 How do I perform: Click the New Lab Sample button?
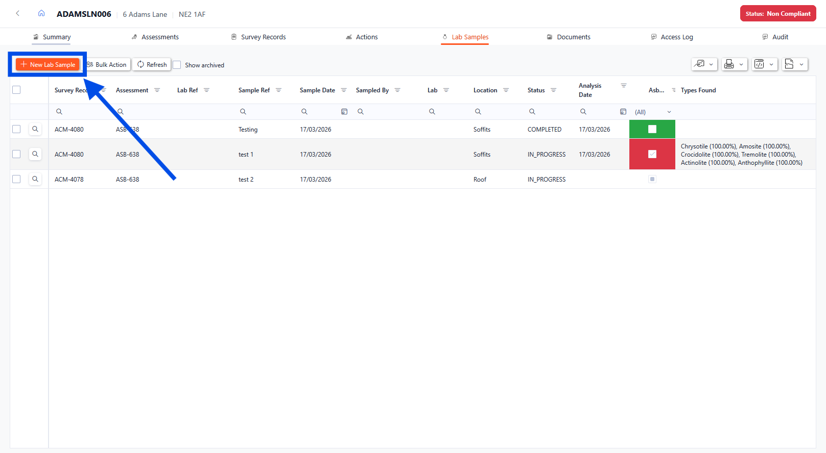pos(48,65)
